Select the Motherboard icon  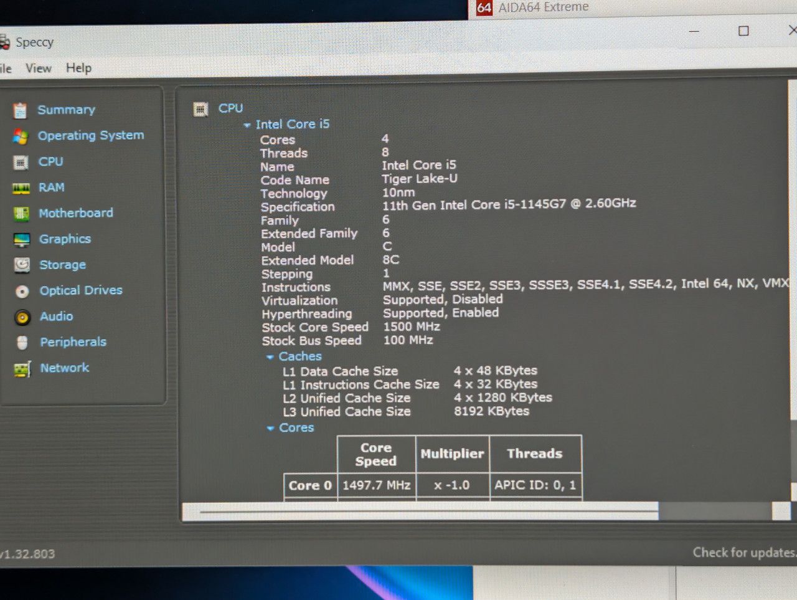[21, 214]
